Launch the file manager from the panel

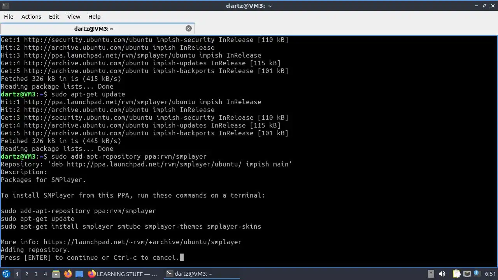(56, 274)
